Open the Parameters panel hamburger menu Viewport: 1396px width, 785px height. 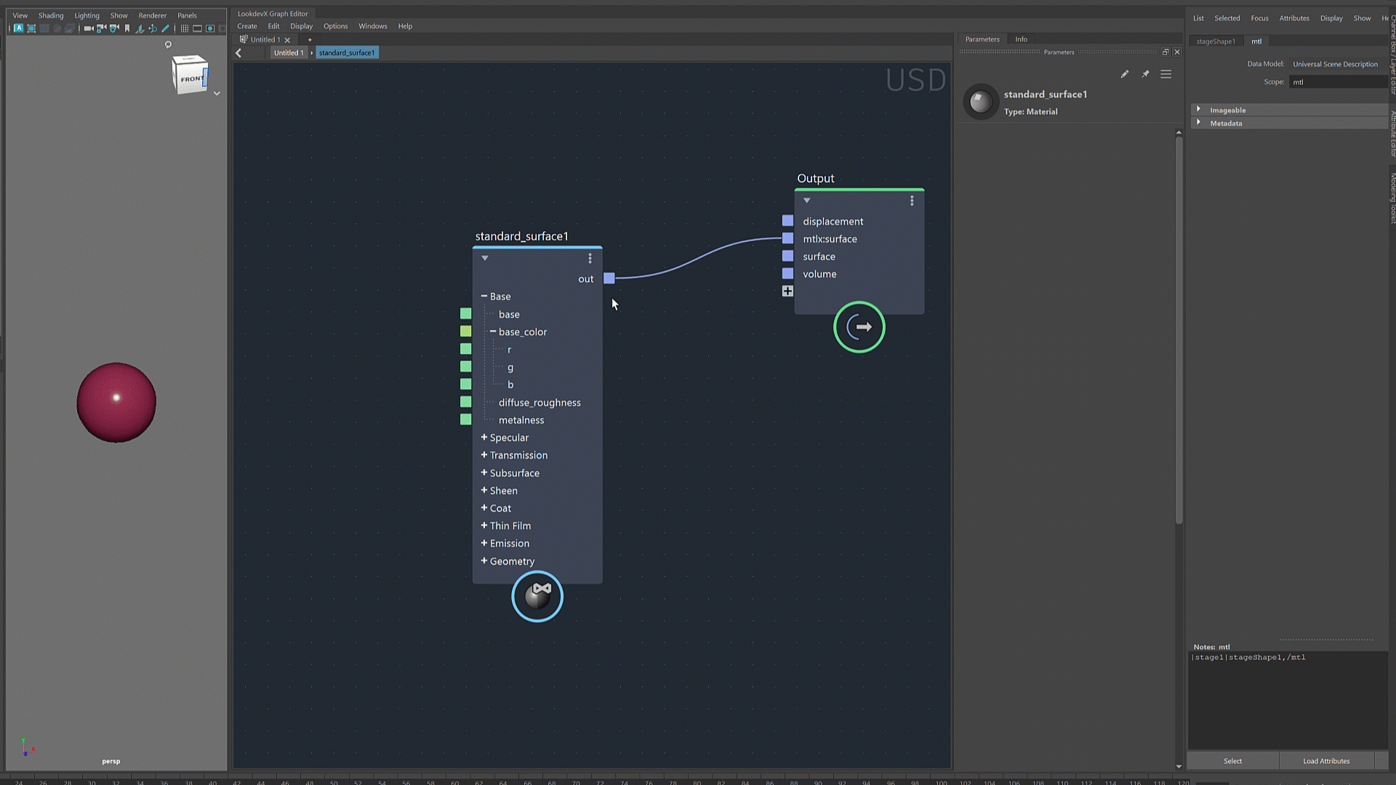click(1166, 73)
